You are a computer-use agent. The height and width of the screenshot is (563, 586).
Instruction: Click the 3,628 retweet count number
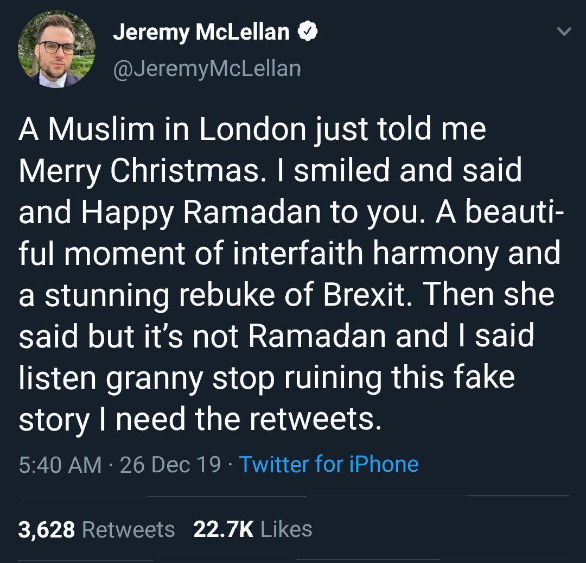click(x=47, y=529)
